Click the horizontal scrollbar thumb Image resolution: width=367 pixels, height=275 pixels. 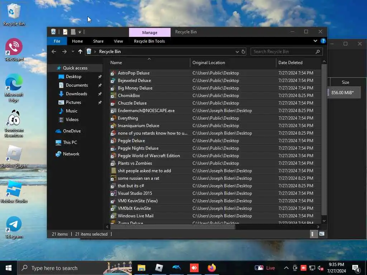coord(173,227)
